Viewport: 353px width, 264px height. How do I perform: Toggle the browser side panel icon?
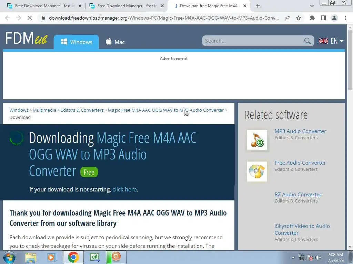point(323,18)
